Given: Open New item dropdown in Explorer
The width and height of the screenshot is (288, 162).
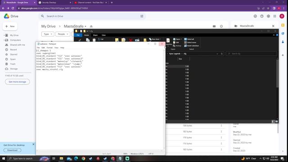Looking at the screenshot, I should coord(155,39).
